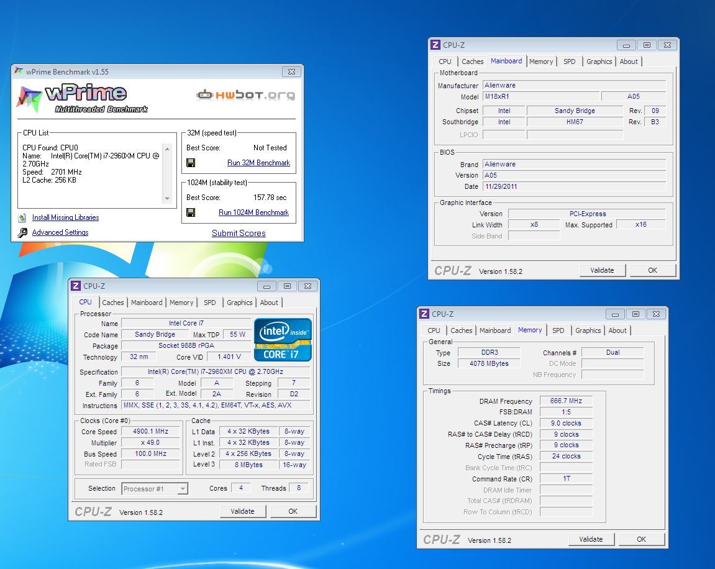715x569 pixels.
Task: Open Caches tab in the CPU window
Action: click(x=112, y=303)
